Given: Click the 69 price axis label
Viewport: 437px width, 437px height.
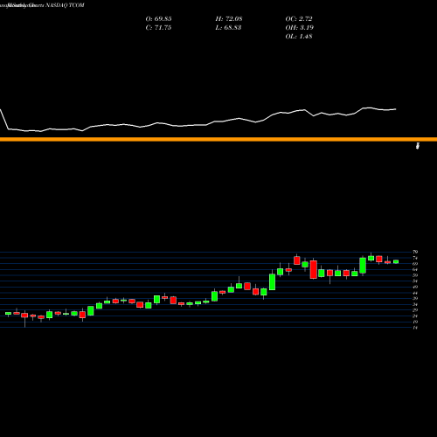Looking at the screenshot, I should [x=415, y=264].
